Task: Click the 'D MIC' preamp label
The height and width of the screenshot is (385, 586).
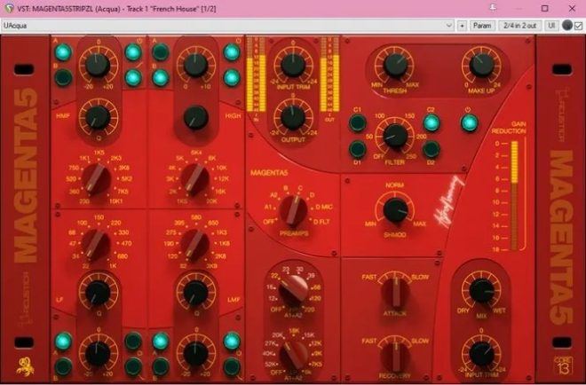Action: pos(324,207)
